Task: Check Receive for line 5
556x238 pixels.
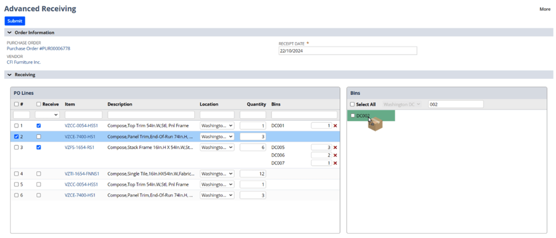Action: [x=39, y=184]
